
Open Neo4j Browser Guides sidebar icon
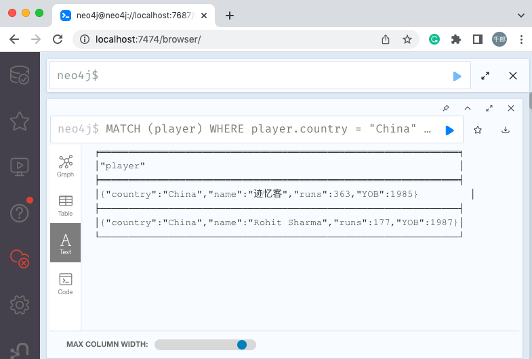(x=20, y=167)
